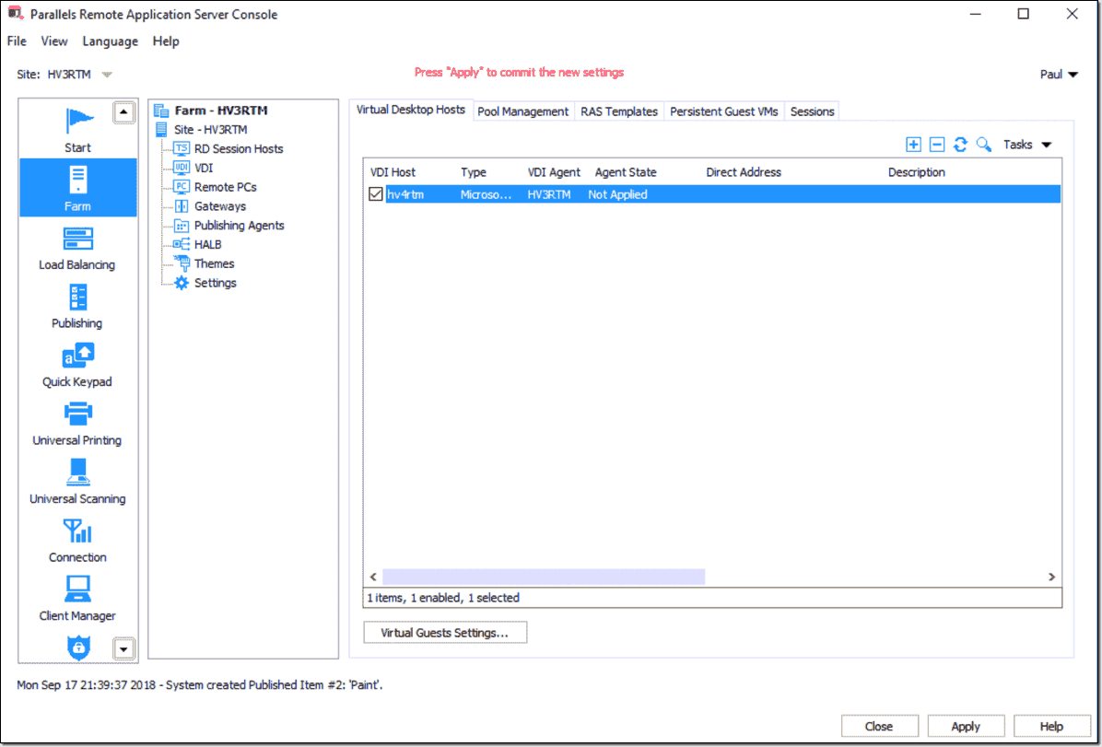Sort by the Type column header
Viewport: 1102px width, 747px height.
(x=473, y=172)
